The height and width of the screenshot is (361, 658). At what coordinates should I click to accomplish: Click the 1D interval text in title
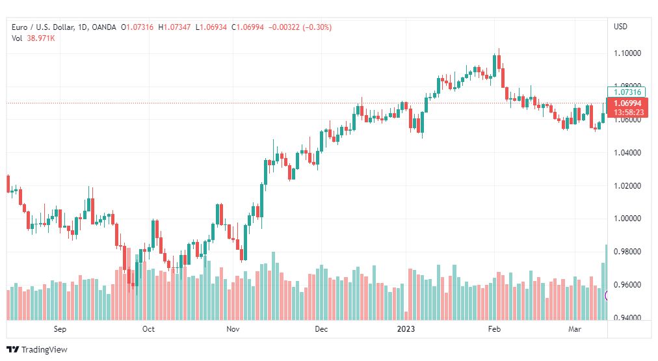(x=83, y=27)
